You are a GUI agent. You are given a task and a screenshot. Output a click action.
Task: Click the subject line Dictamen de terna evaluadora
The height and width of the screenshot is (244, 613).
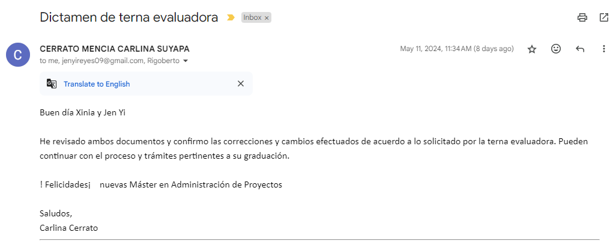click(x=128, y=17)
